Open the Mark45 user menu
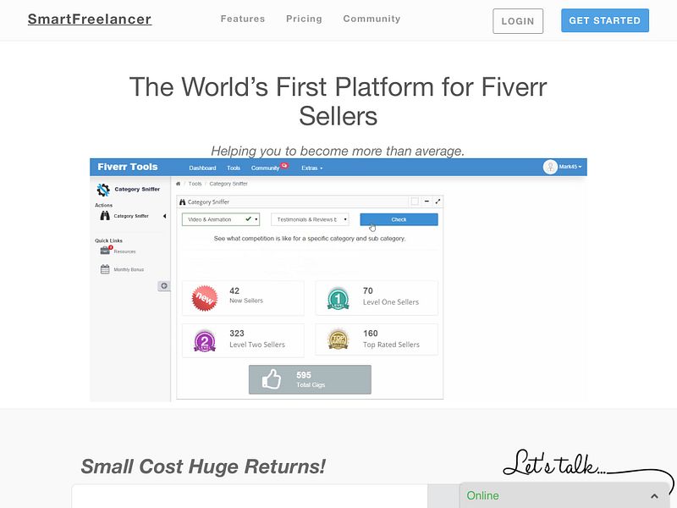677x508 pixels. tap(570, 167)
